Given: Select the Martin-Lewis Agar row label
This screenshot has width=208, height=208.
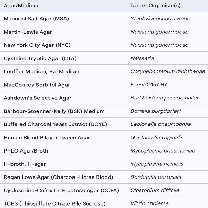Looking at the screenshot, I should (28, 32).
